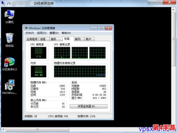This screenshot has width=177, height=133.
Task: Select the 性能 tab
Action: pyautogui.click(x=68, y=39)
